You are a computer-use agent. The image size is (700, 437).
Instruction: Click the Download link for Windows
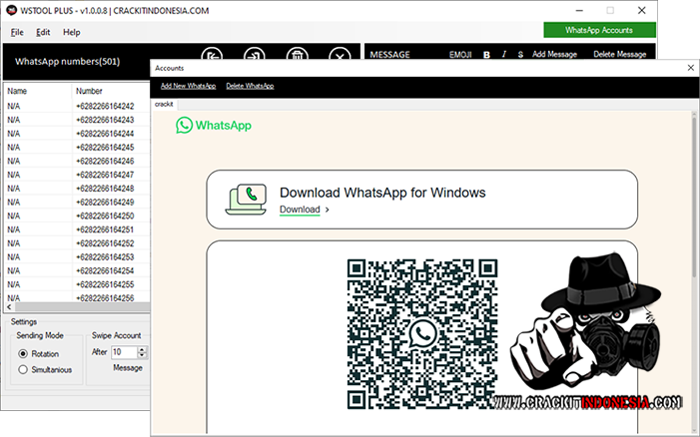(300, 210)
